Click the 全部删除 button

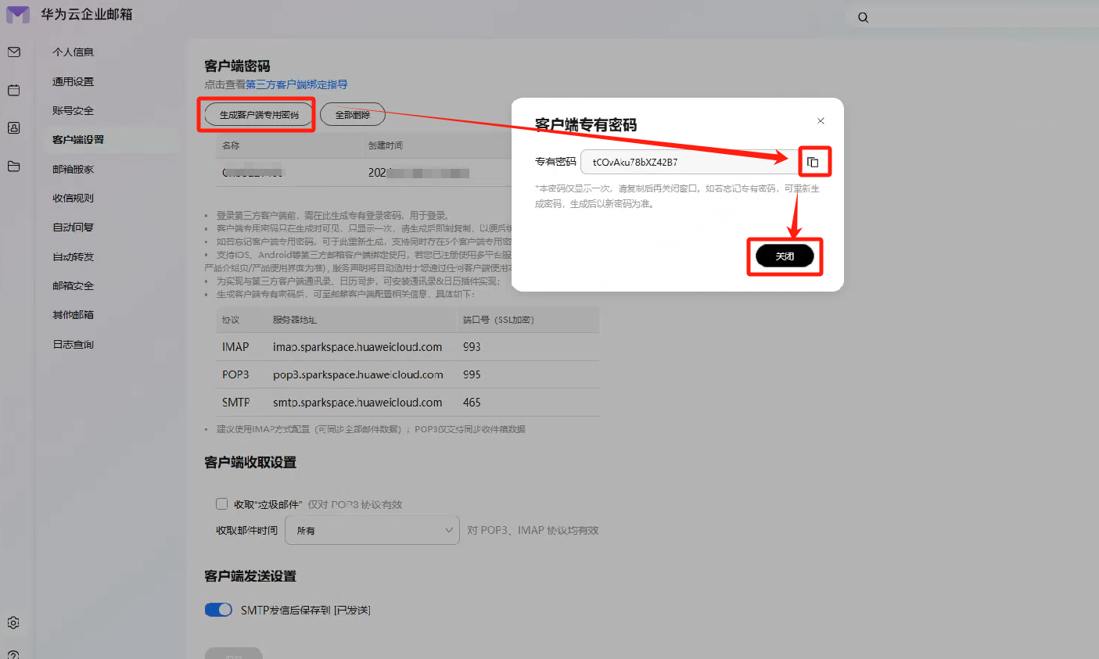(x=353, y=115)
